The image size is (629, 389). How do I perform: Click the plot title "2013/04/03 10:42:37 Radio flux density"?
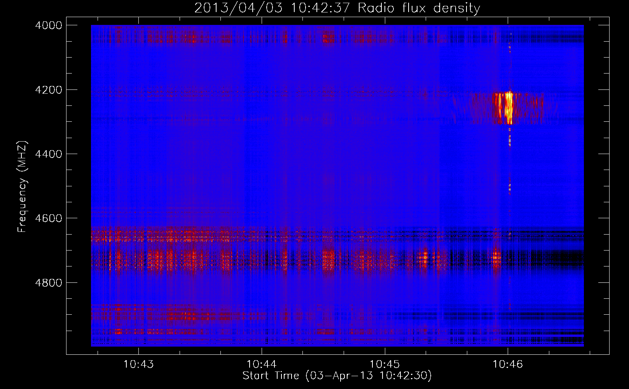[x=337, y=8]
